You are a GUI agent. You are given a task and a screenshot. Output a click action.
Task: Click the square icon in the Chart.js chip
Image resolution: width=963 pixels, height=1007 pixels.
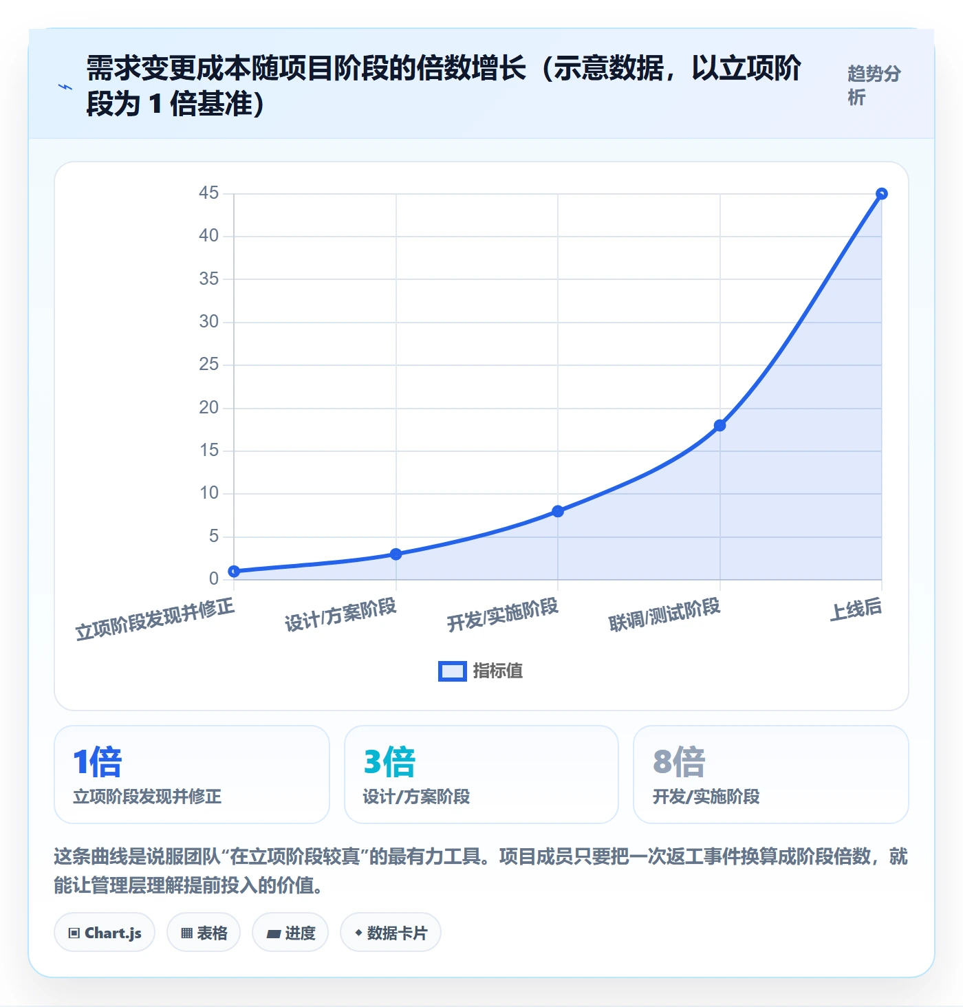coord(74,933)
